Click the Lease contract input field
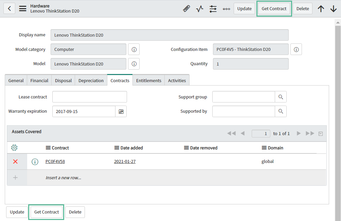This screenshot has height=221, width=341. tap(90, 97)
